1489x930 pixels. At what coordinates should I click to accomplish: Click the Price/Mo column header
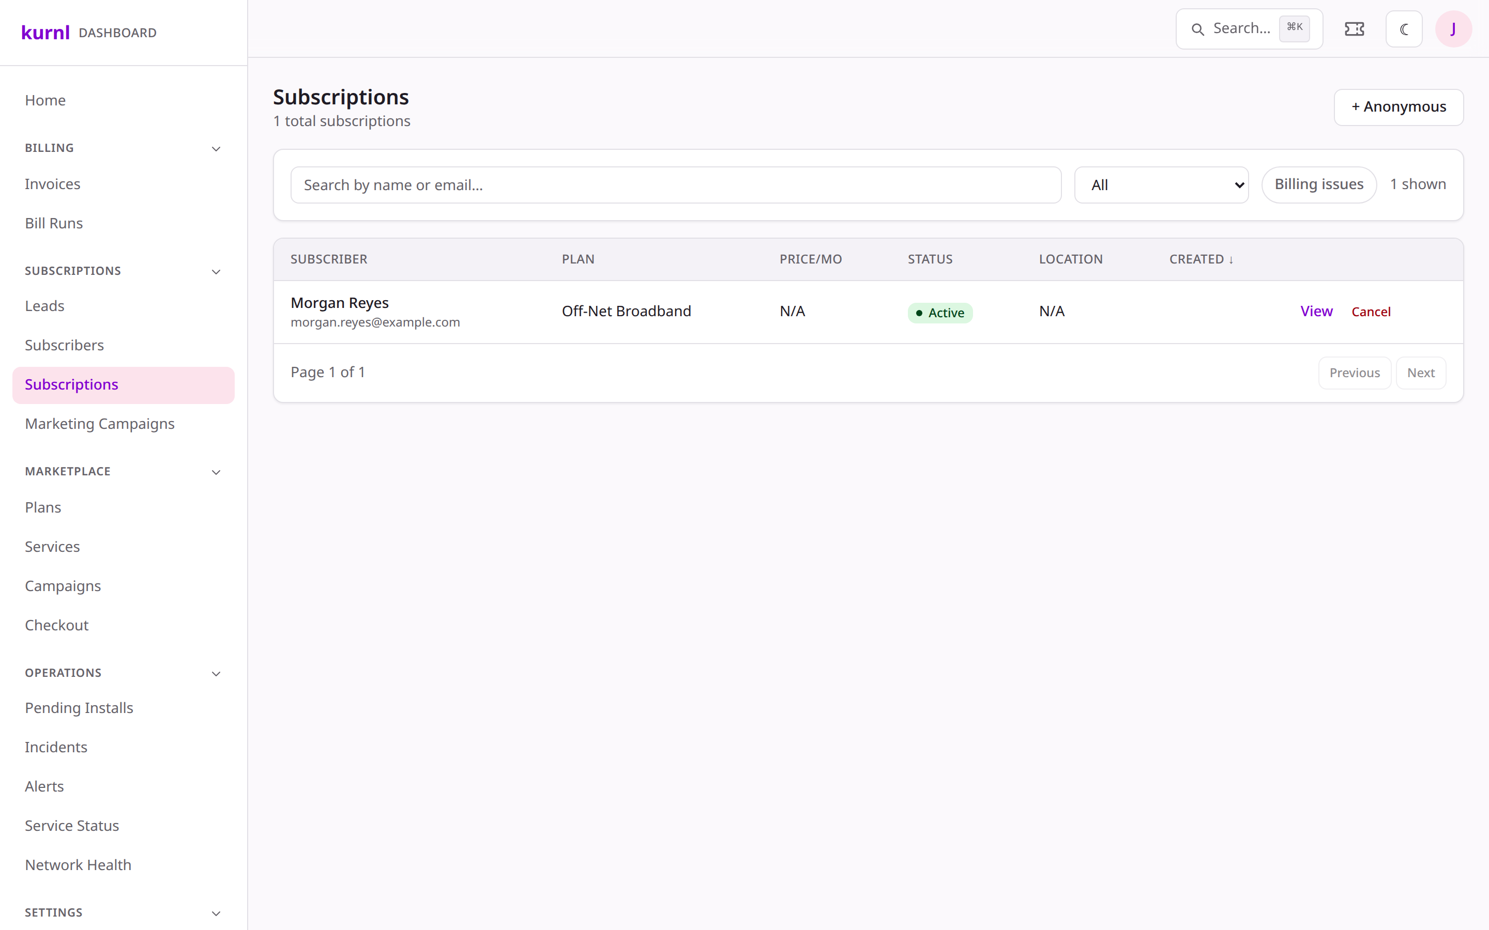pos(810,259)
